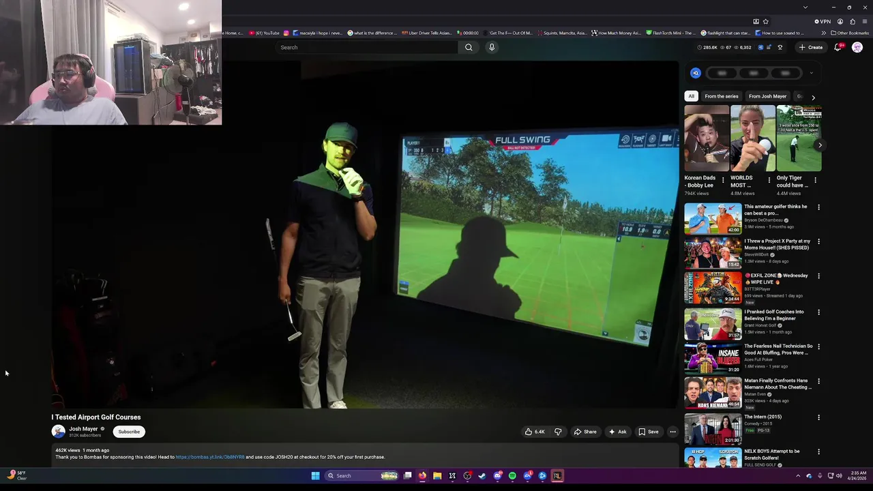The image size is (873, 491).
Task: Open File Explorer from the taskbar
Action: [437, 475]
